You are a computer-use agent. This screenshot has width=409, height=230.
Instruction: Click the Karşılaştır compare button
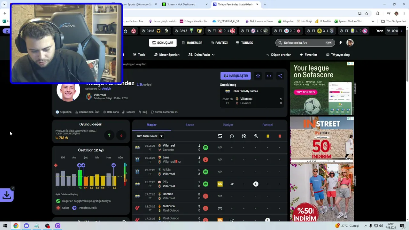[x=235, y=76]
